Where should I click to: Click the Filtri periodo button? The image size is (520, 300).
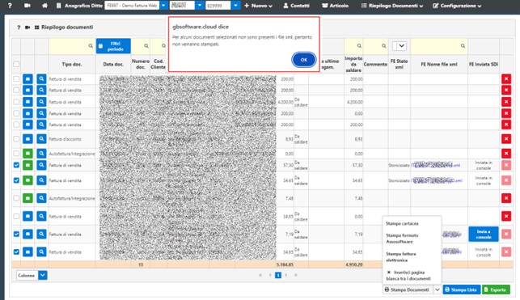(x=113, y=46)
